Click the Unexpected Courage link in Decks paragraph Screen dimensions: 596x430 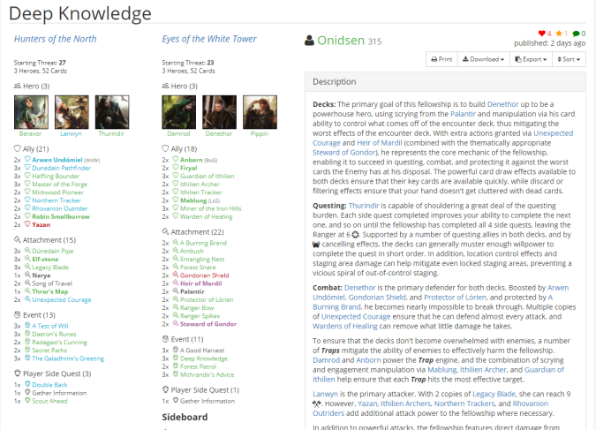point(443,138)
